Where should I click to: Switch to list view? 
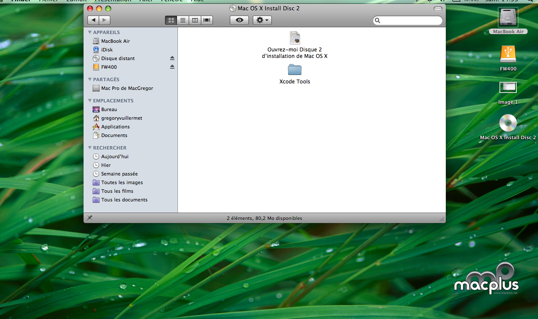pos(183,20)
